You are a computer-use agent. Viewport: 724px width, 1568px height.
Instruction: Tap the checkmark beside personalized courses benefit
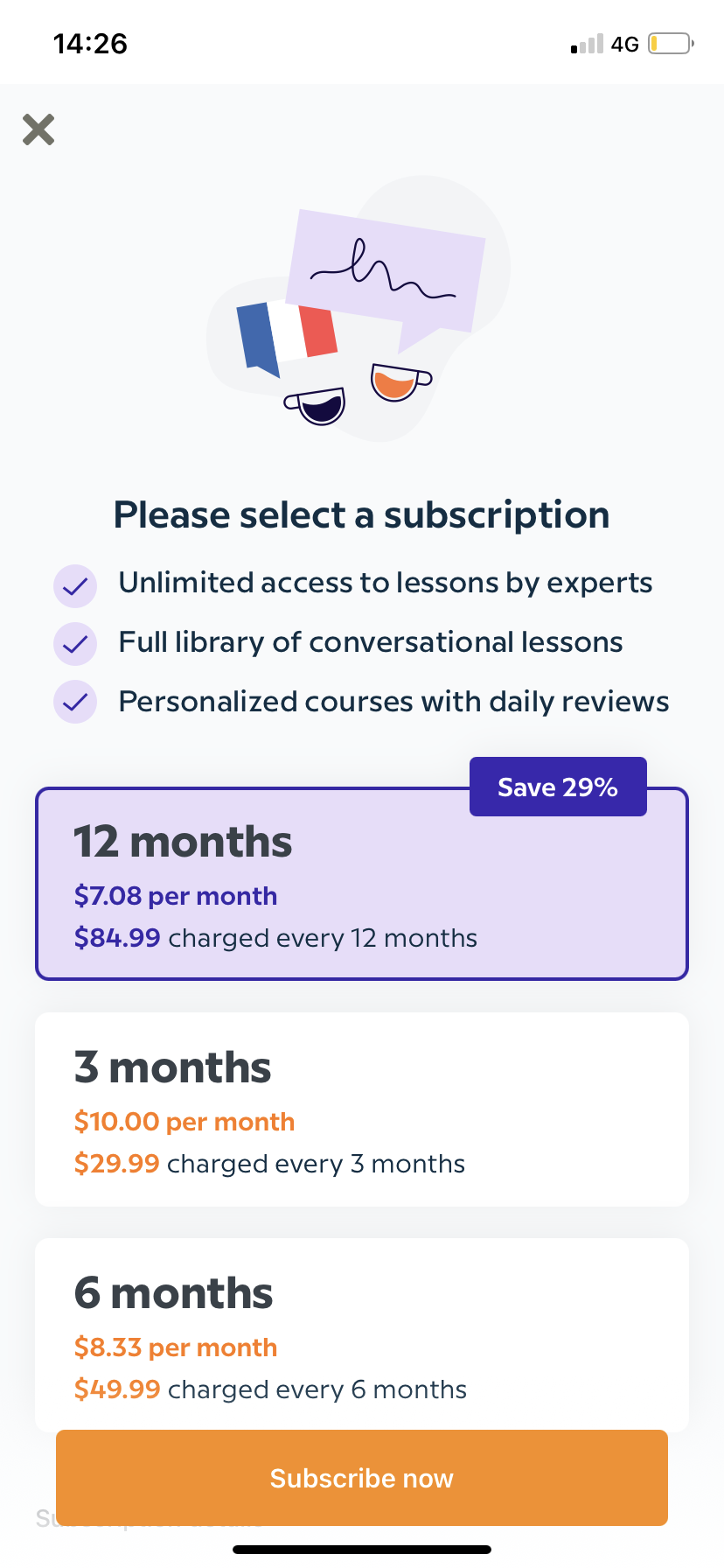[x=75, y=702]
